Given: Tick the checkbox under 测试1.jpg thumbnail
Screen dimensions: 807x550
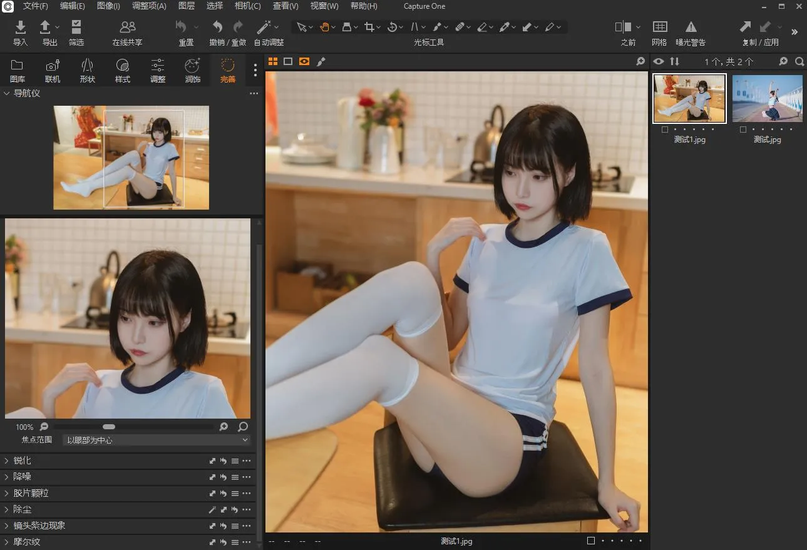Looking at the screenshot, I should point(664,130).
